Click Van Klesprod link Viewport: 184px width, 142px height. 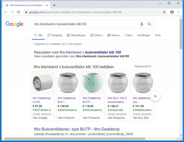point(117,118)
